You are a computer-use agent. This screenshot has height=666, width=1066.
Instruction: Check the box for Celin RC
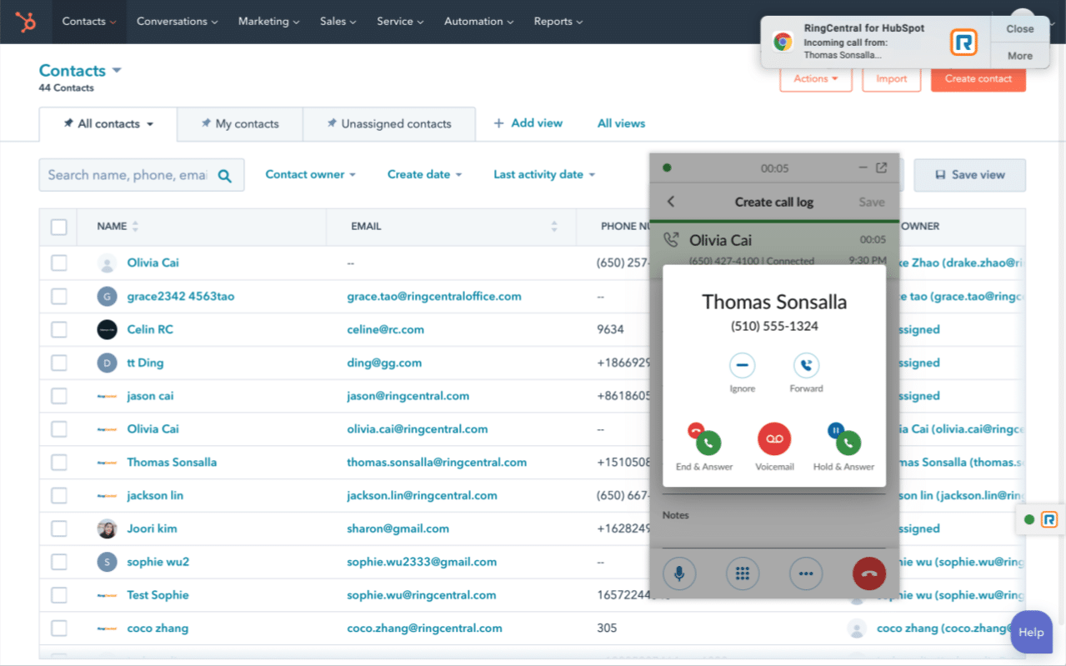[59, 329]
